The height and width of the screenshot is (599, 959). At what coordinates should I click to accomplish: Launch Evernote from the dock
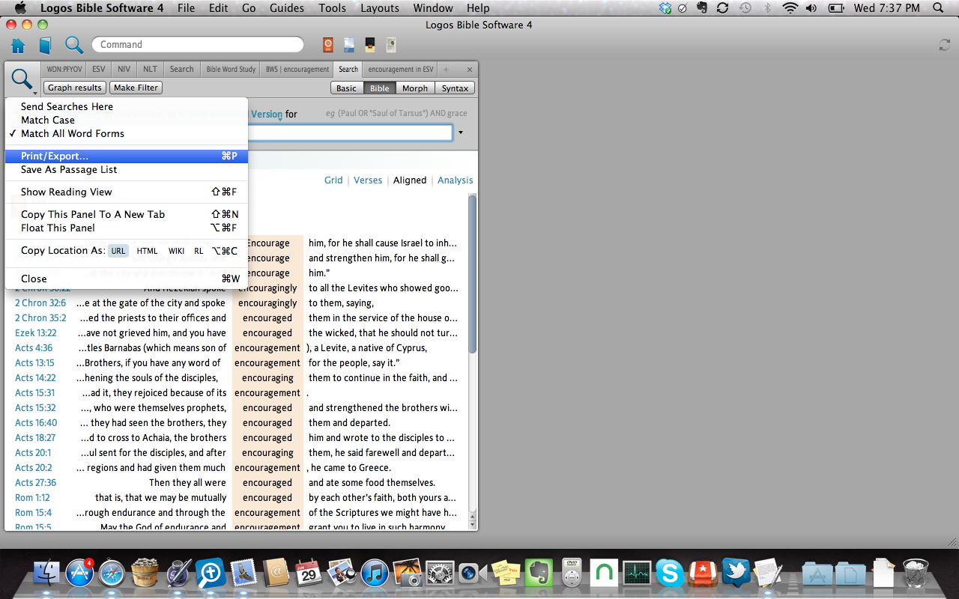tap(539, 573)
